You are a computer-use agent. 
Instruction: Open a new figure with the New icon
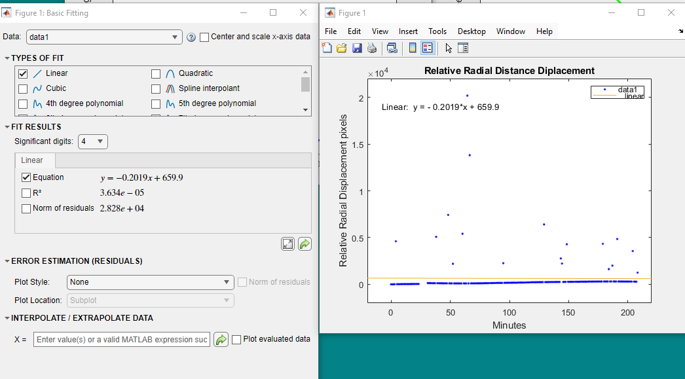tap(326, 48)
